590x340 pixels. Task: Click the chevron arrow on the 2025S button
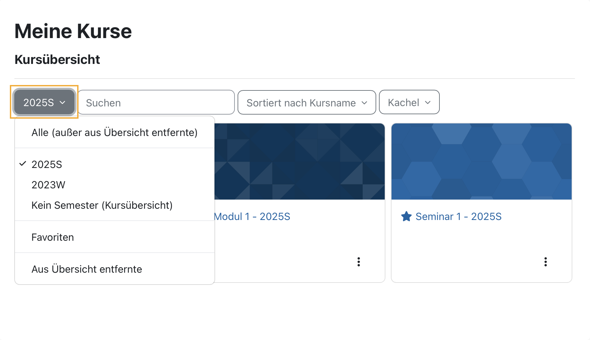click(63, 102)
